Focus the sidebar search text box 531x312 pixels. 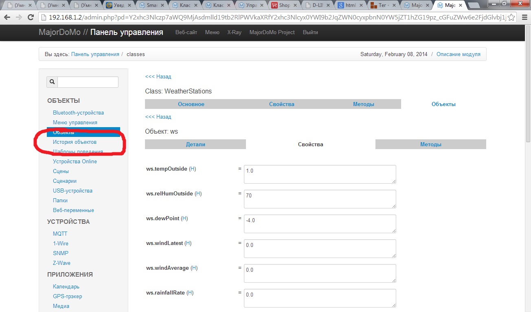pyautogui.click(x=88, y=82)
